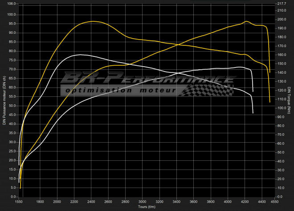The height and width of the screenshot is (211, 294).
Task: Click the 100.0 label on right torque axis
Action: click(x=282, y=108)
